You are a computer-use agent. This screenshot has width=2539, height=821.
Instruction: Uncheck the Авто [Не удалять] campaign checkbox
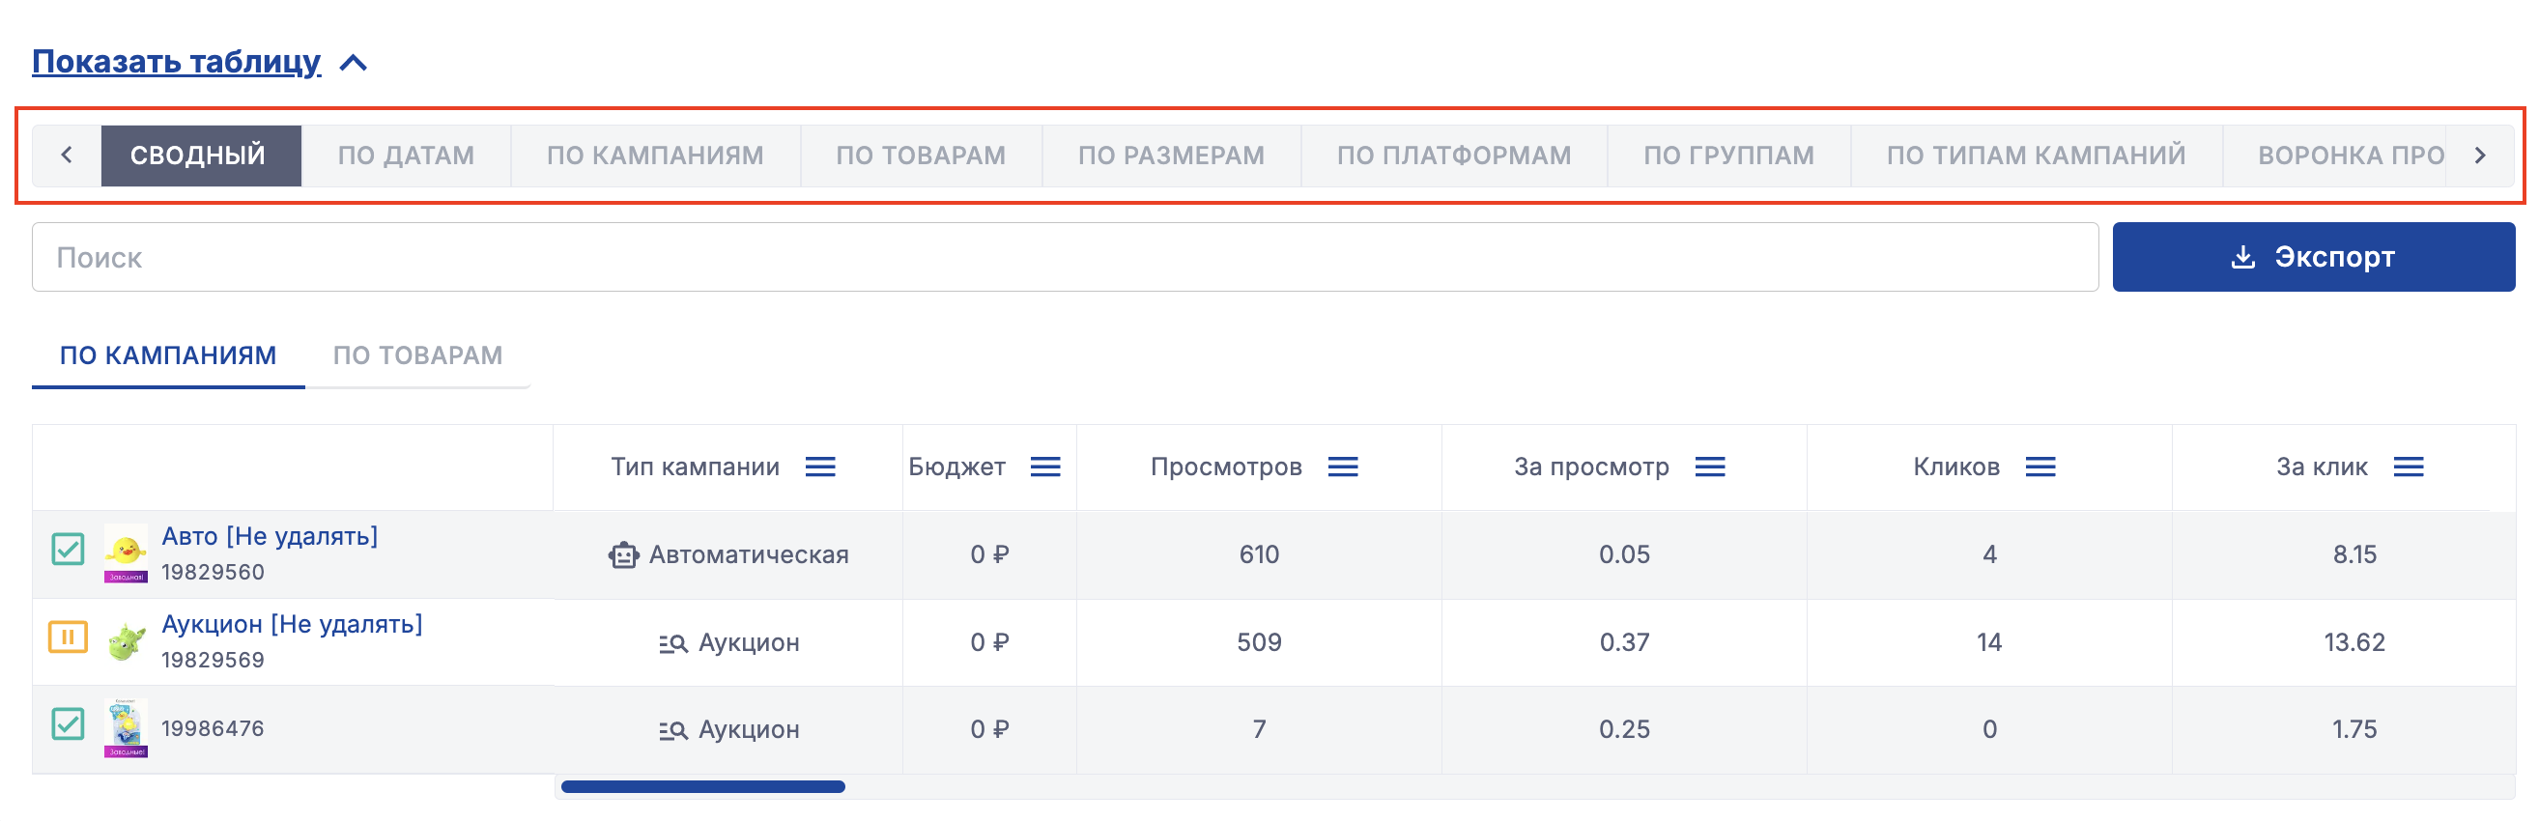(68, 549)
